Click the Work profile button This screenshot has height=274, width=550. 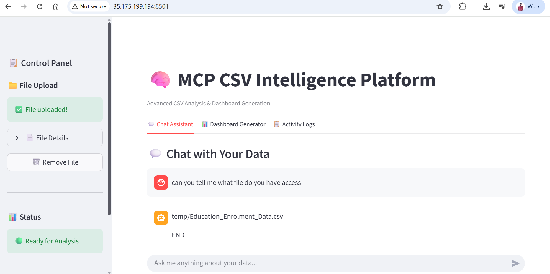click(x=528, y=6)
